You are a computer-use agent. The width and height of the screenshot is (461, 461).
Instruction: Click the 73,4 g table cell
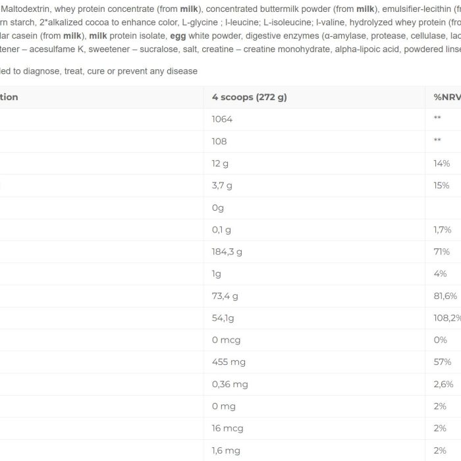(314, 296)
